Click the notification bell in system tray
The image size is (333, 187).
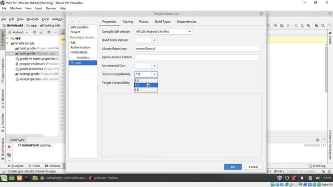point(302,178)
